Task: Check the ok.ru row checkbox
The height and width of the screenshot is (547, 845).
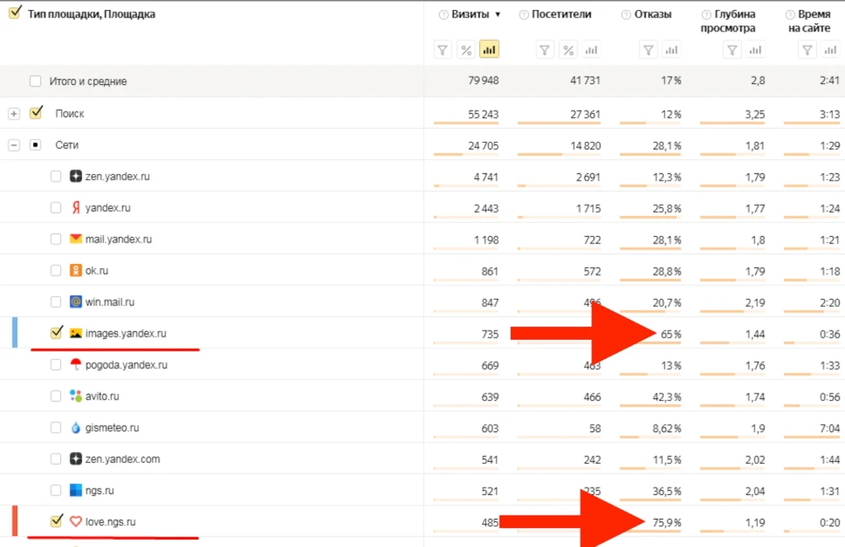Action: 55,271
